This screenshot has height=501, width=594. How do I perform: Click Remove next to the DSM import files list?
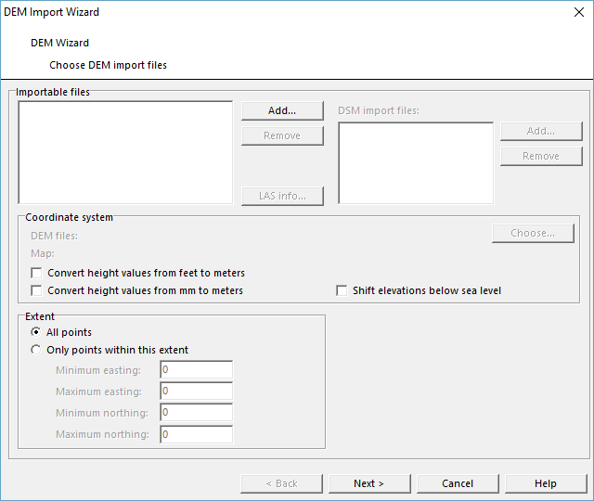tap(541, 156)
